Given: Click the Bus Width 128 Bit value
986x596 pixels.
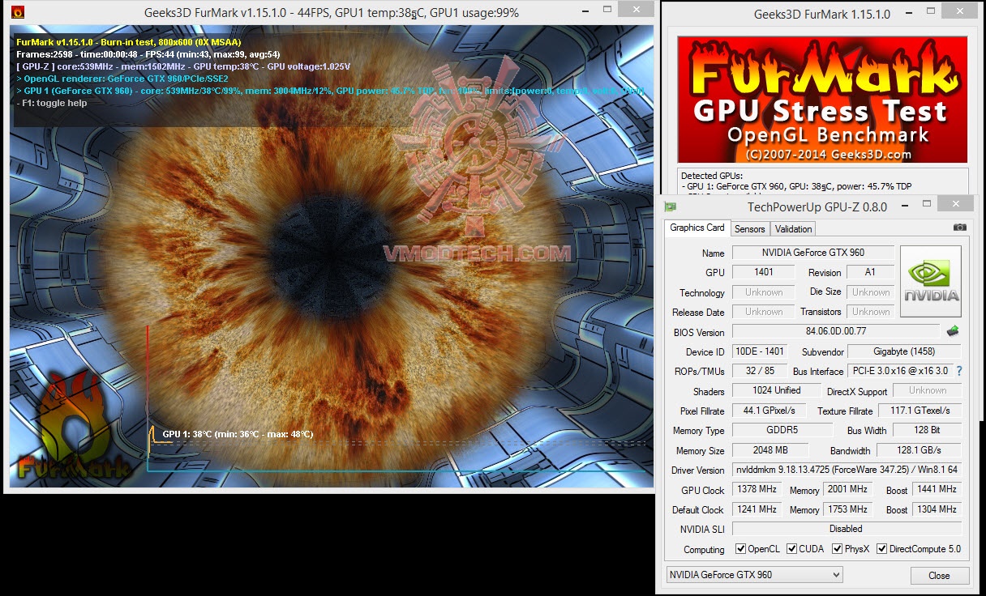Looking at the screenshot, I should coord(927,430).
